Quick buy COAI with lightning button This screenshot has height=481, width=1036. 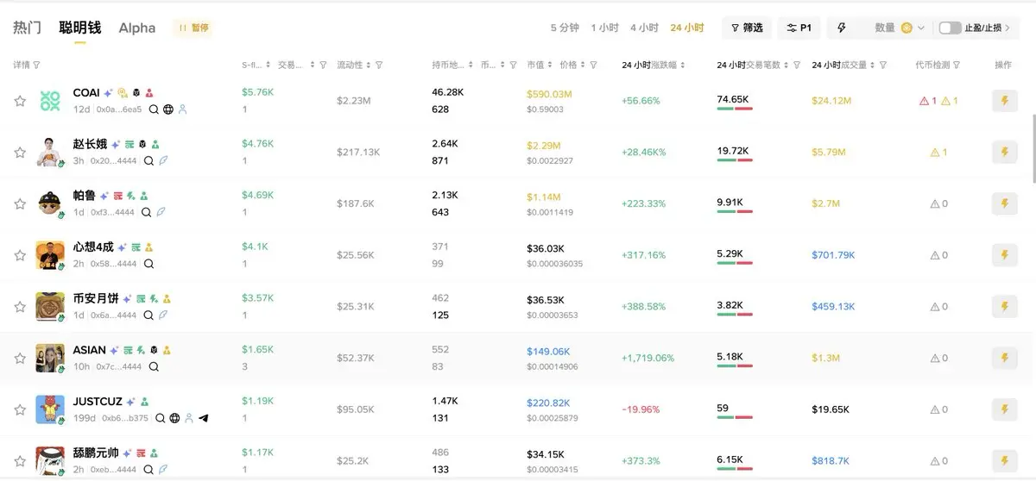click(1004, 101)
